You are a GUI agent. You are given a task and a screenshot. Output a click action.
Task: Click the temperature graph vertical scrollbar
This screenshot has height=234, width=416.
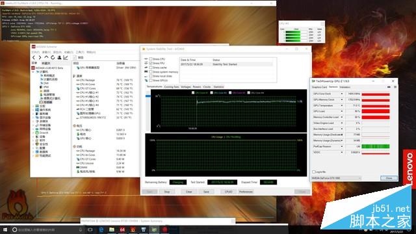[x=148, y=111]
